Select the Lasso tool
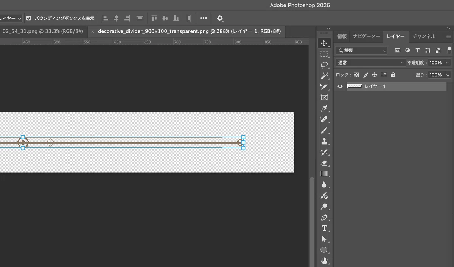This screenshot has width=454, height=267. [324, 65]
